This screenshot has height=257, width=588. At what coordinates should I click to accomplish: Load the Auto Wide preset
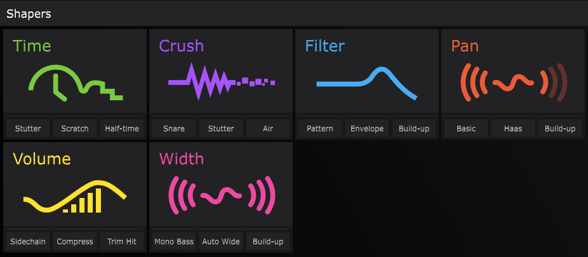221,241
